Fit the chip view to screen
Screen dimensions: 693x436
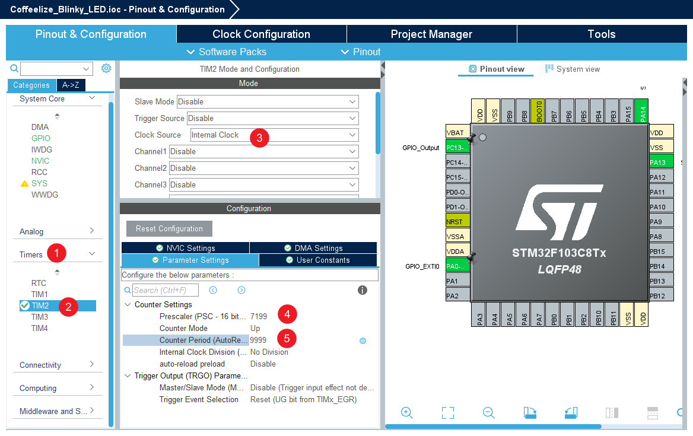pos(448,413)
